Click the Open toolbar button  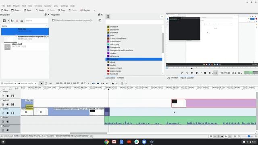click(16, 10)
